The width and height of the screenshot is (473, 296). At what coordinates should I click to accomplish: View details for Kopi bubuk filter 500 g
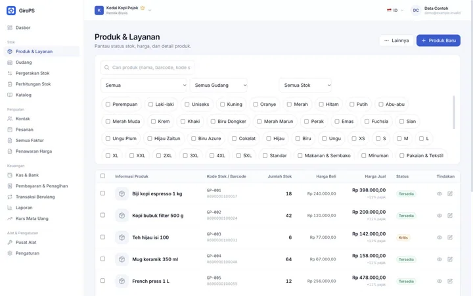(439, 216)
